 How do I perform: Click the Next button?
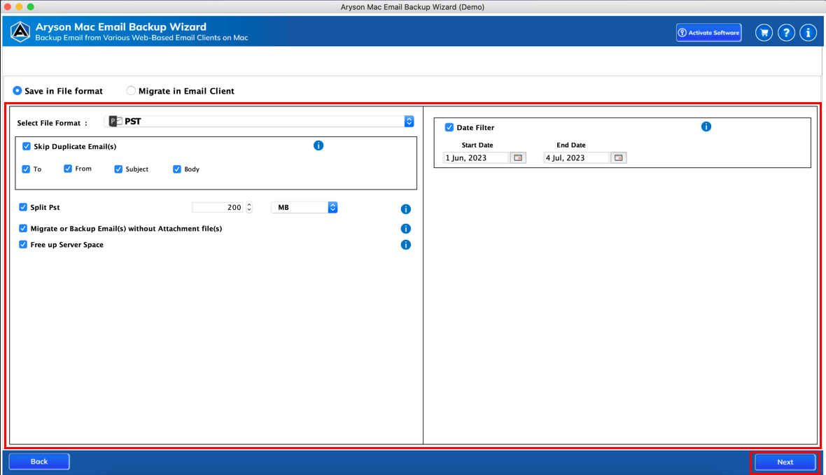pos(785,462)
